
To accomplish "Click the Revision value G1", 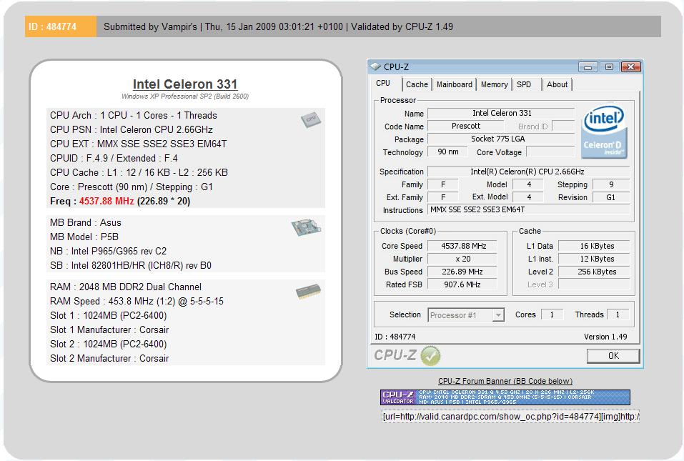I will 610,197.
